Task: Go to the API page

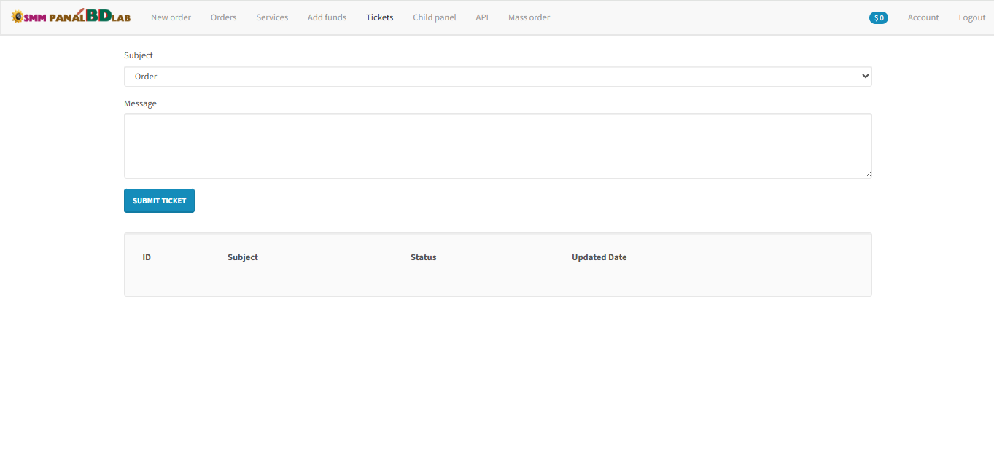Action: click(482, 17)
